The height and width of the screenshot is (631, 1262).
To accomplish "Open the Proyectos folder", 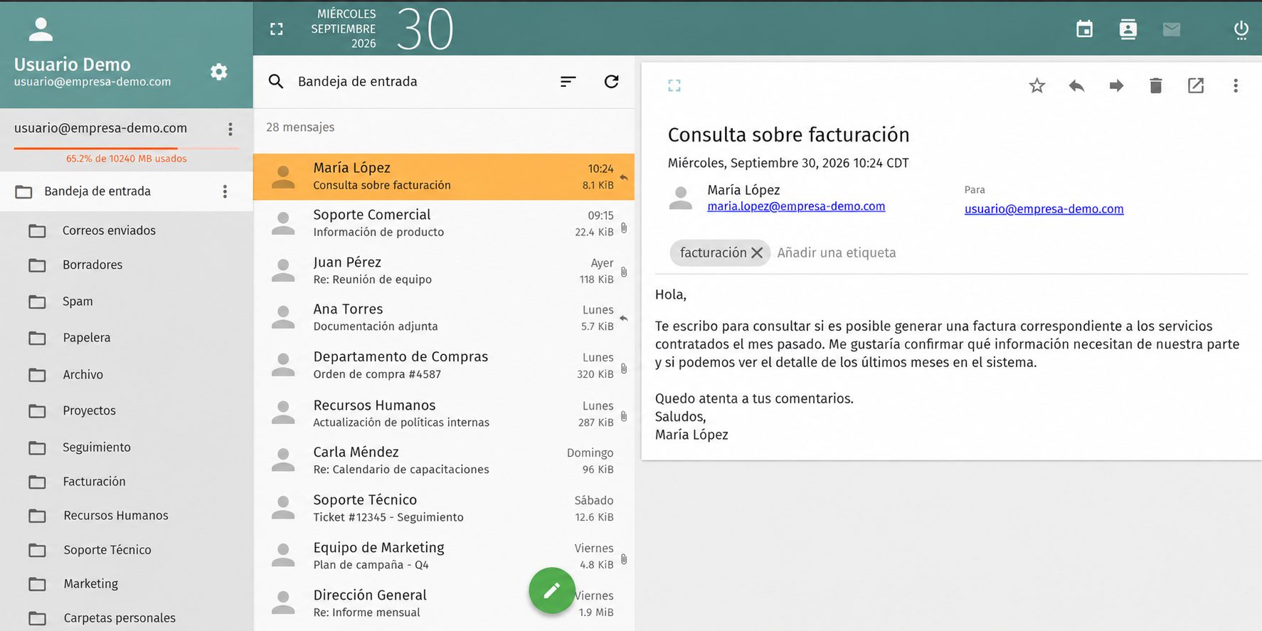I will click(x=127, y=410).
